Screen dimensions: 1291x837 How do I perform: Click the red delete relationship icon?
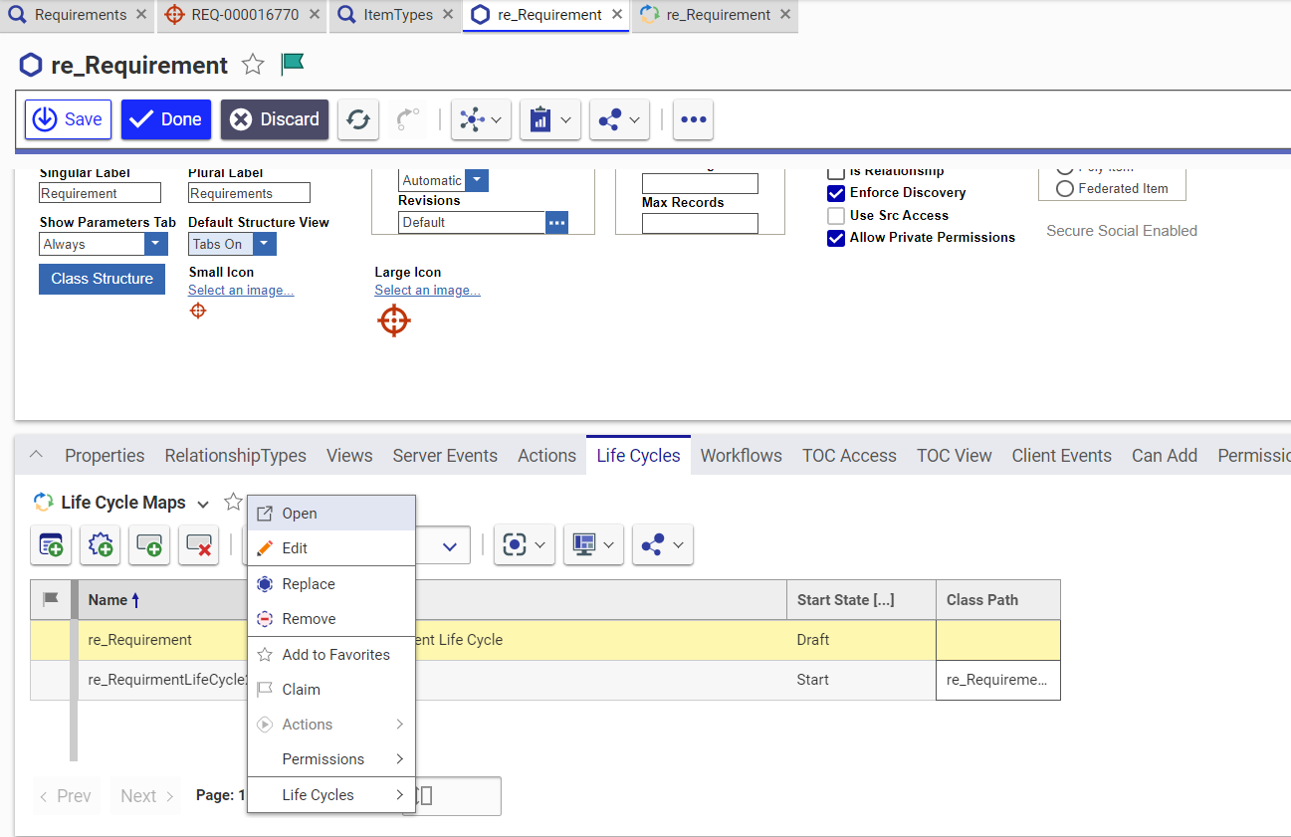pos(198,545)
